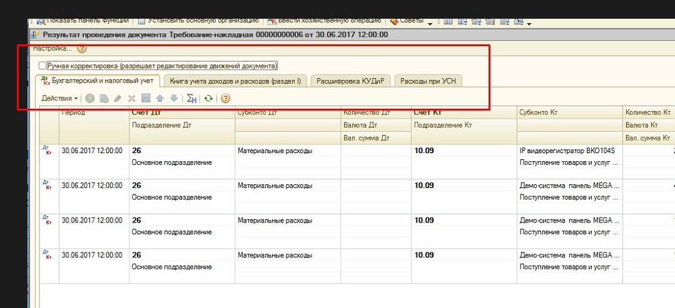The height and width of the screenshot is (308, 675).
Task: Click the pencil edit icon
Action: point(118,98)
